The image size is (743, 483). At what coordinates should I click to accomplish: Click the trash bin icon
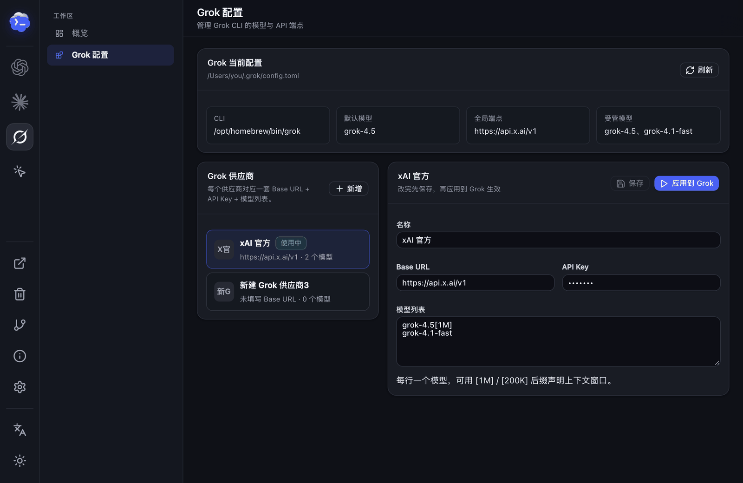click(20, 294)
